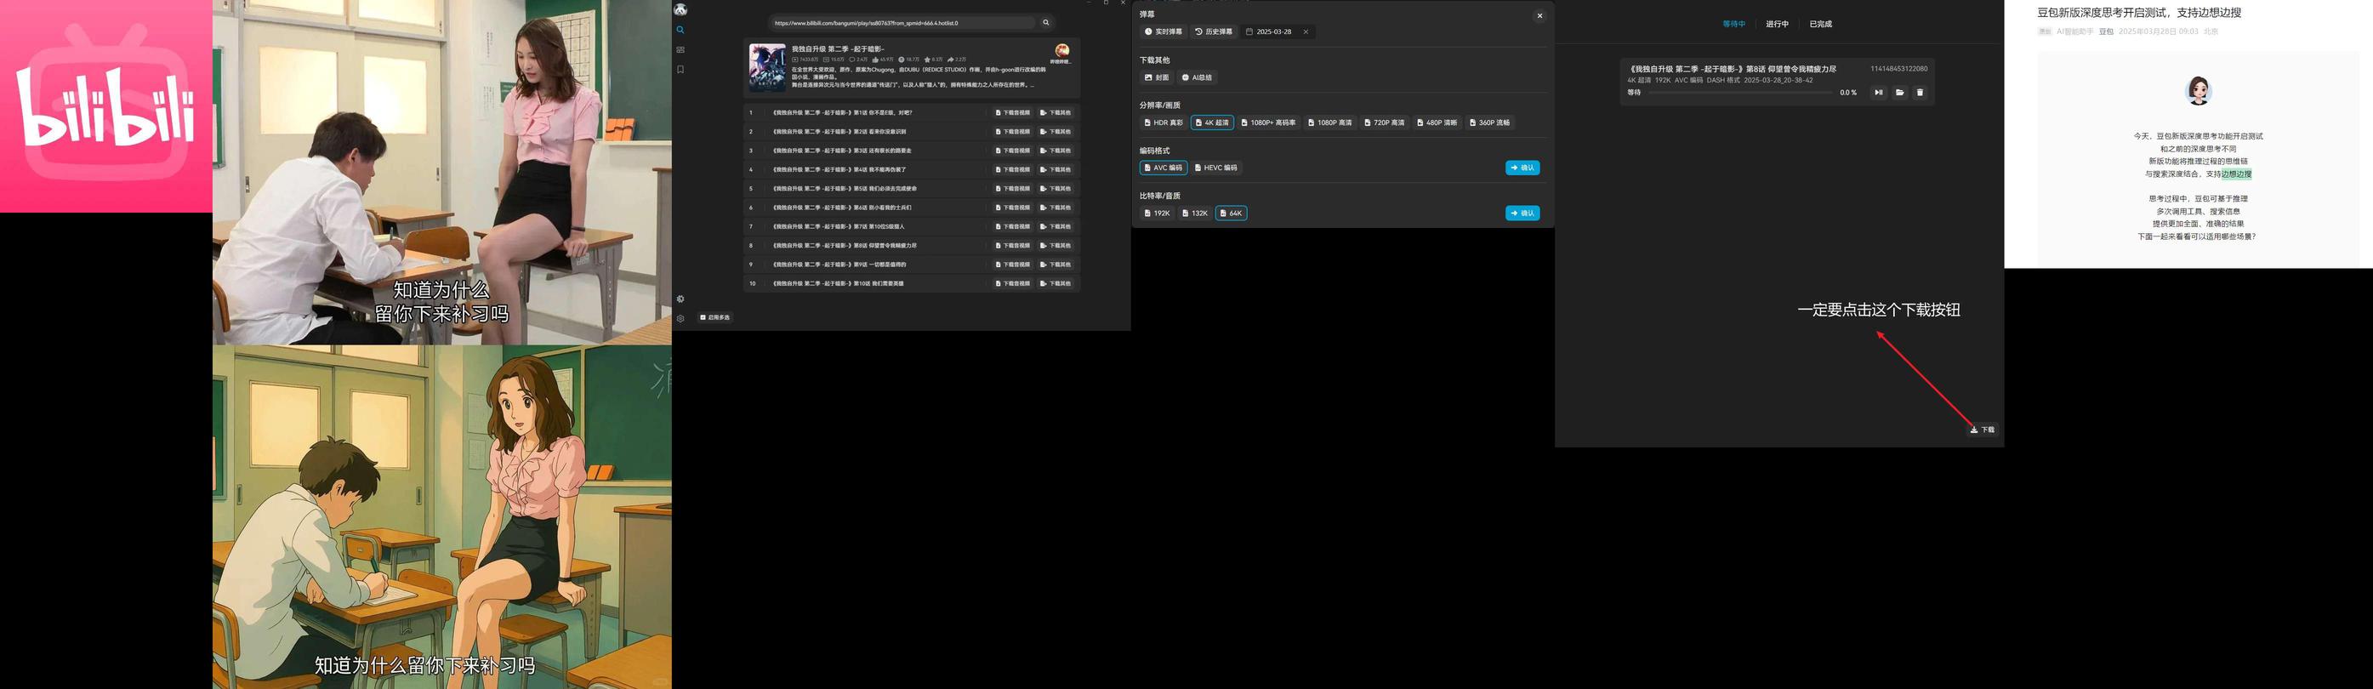
Task: Open the download task's folder icon
Action: point(1899,93)
